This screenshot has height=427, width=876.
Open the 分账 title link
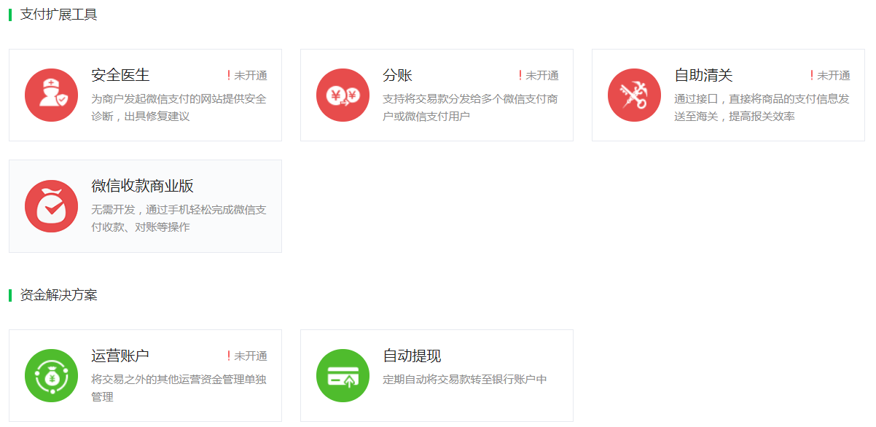[x=397, y=75]
